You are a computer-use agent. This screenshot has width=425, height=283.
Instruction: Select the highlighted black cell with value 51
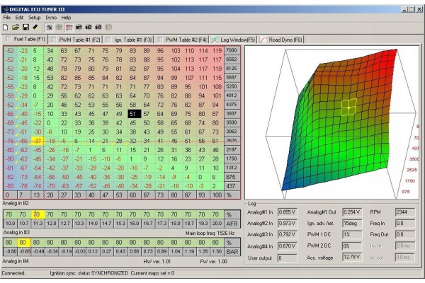134,114
